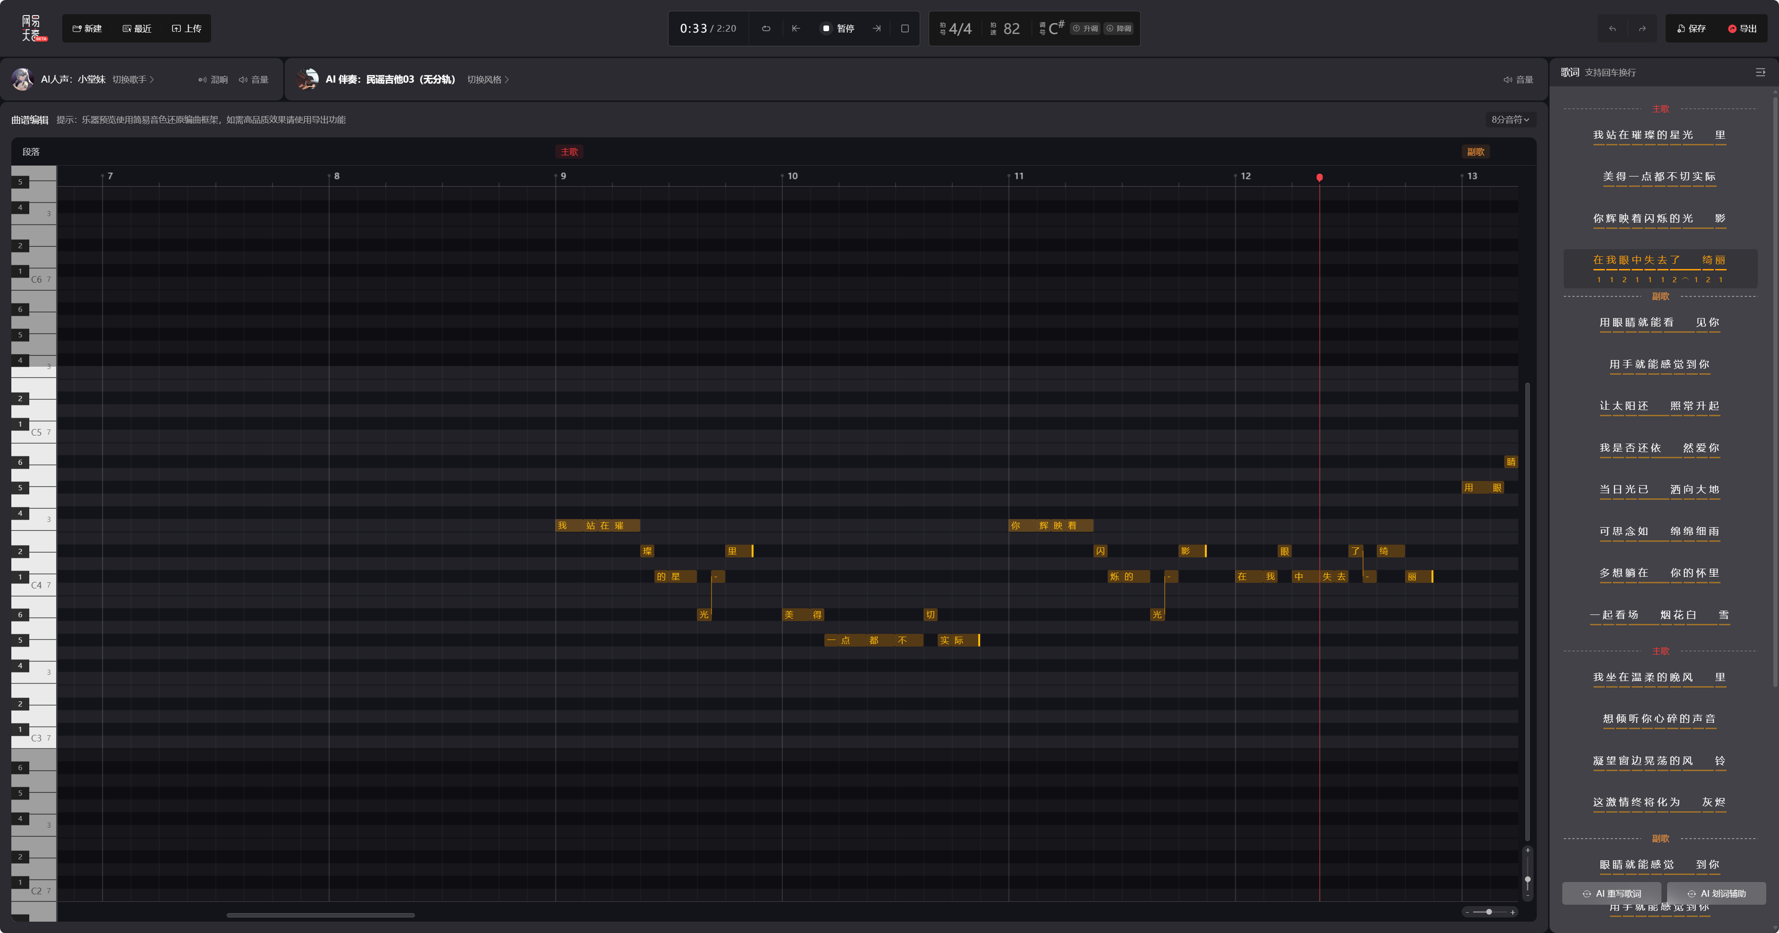Save the project with 保存

pyautogui.click(x=1691, y=28)
